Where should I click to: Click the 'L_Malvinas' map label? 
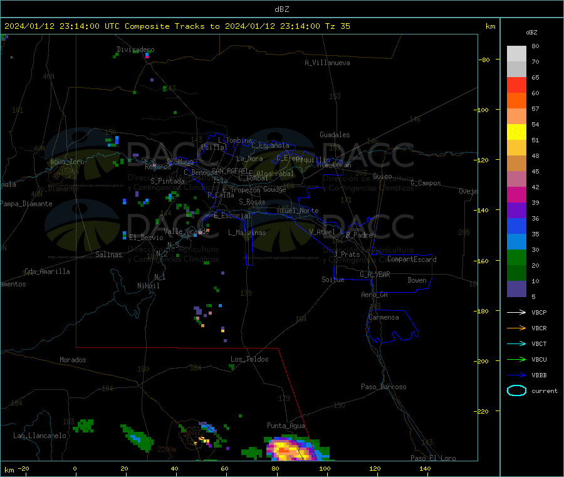coord(247,233)
